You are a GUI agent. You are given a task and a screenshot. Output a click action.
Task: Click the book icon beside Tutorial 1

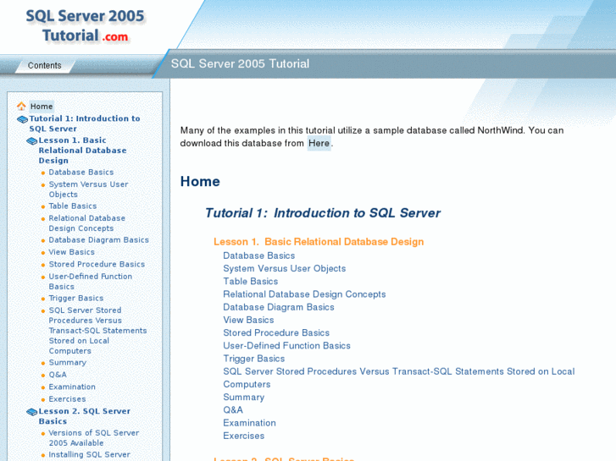22,119
